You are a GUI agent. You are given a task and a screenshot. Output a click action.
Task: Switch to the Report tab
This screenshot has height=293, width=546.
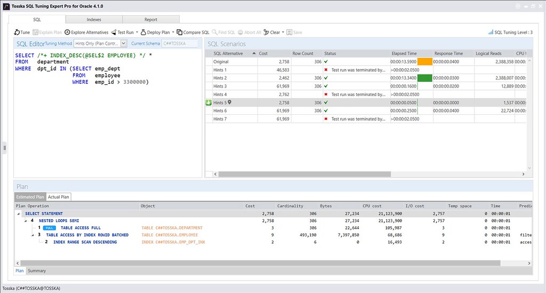coord(151,20)
